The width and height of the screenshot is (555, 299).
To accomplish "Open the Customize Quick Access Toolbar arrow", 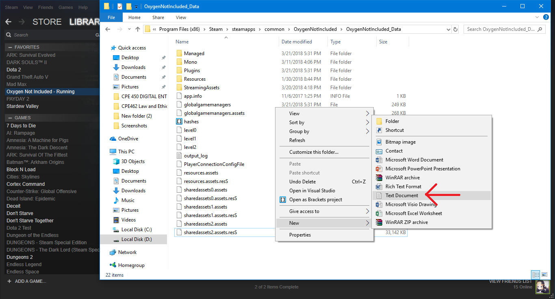I will click(x=136, y=7).
